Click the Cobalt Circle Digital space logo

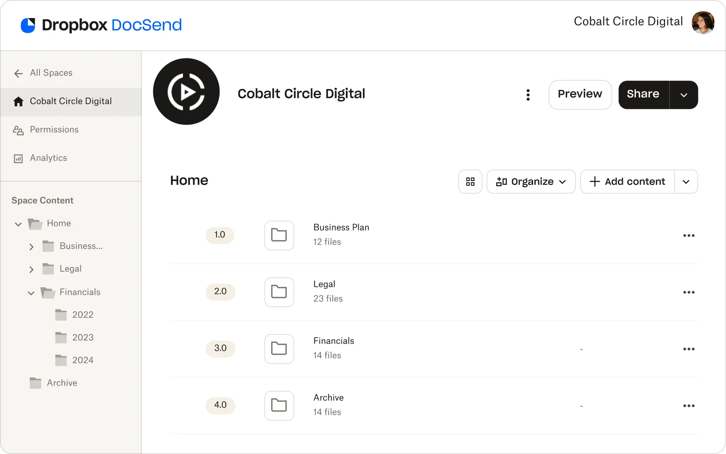point(186,92)
